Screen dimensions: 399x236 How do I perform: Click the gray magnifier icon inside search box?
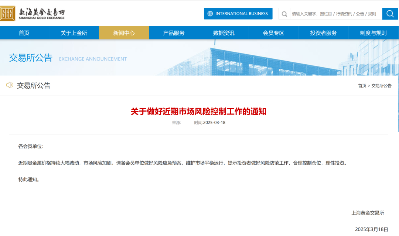284,14
